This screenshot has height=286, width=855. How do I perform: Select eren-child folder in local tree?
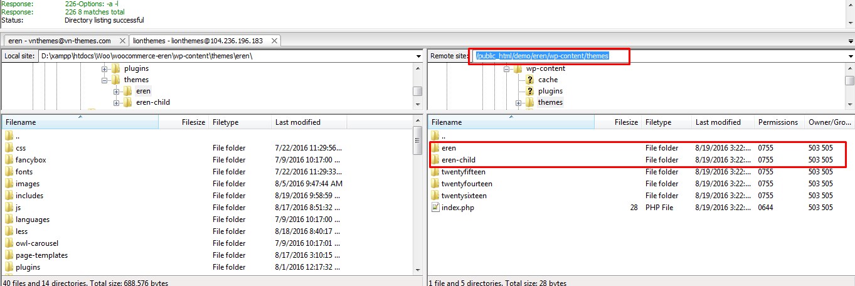coord(152,102)
